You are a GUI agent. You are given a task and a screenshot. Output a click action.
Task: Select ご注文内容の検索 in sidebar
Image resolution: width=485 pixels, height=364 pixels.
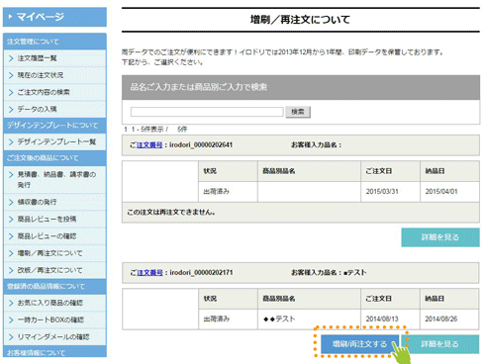click(x=54, y=92)
